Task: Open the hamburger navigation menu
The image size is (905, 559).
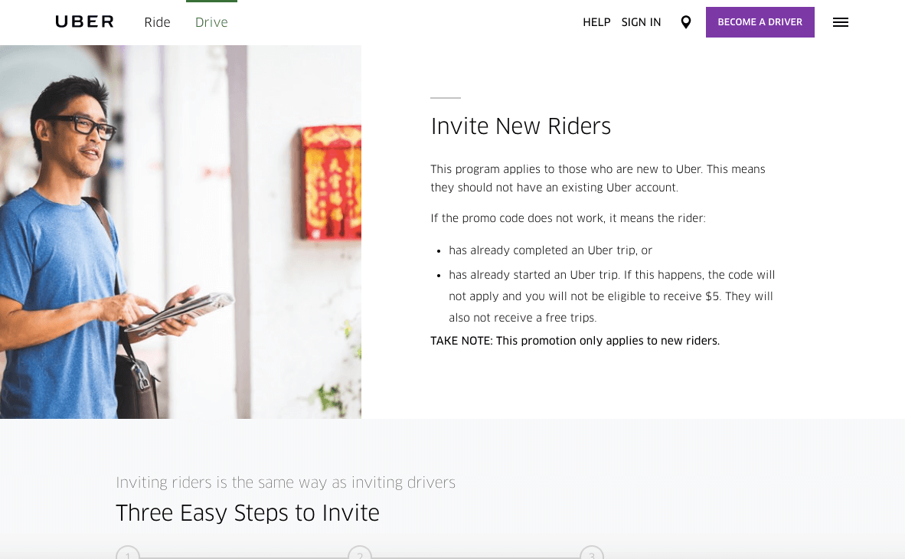Action: tap(841, 22)
